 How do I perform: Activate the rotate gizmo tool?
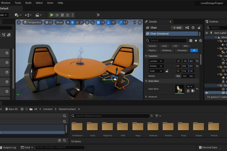77,22
